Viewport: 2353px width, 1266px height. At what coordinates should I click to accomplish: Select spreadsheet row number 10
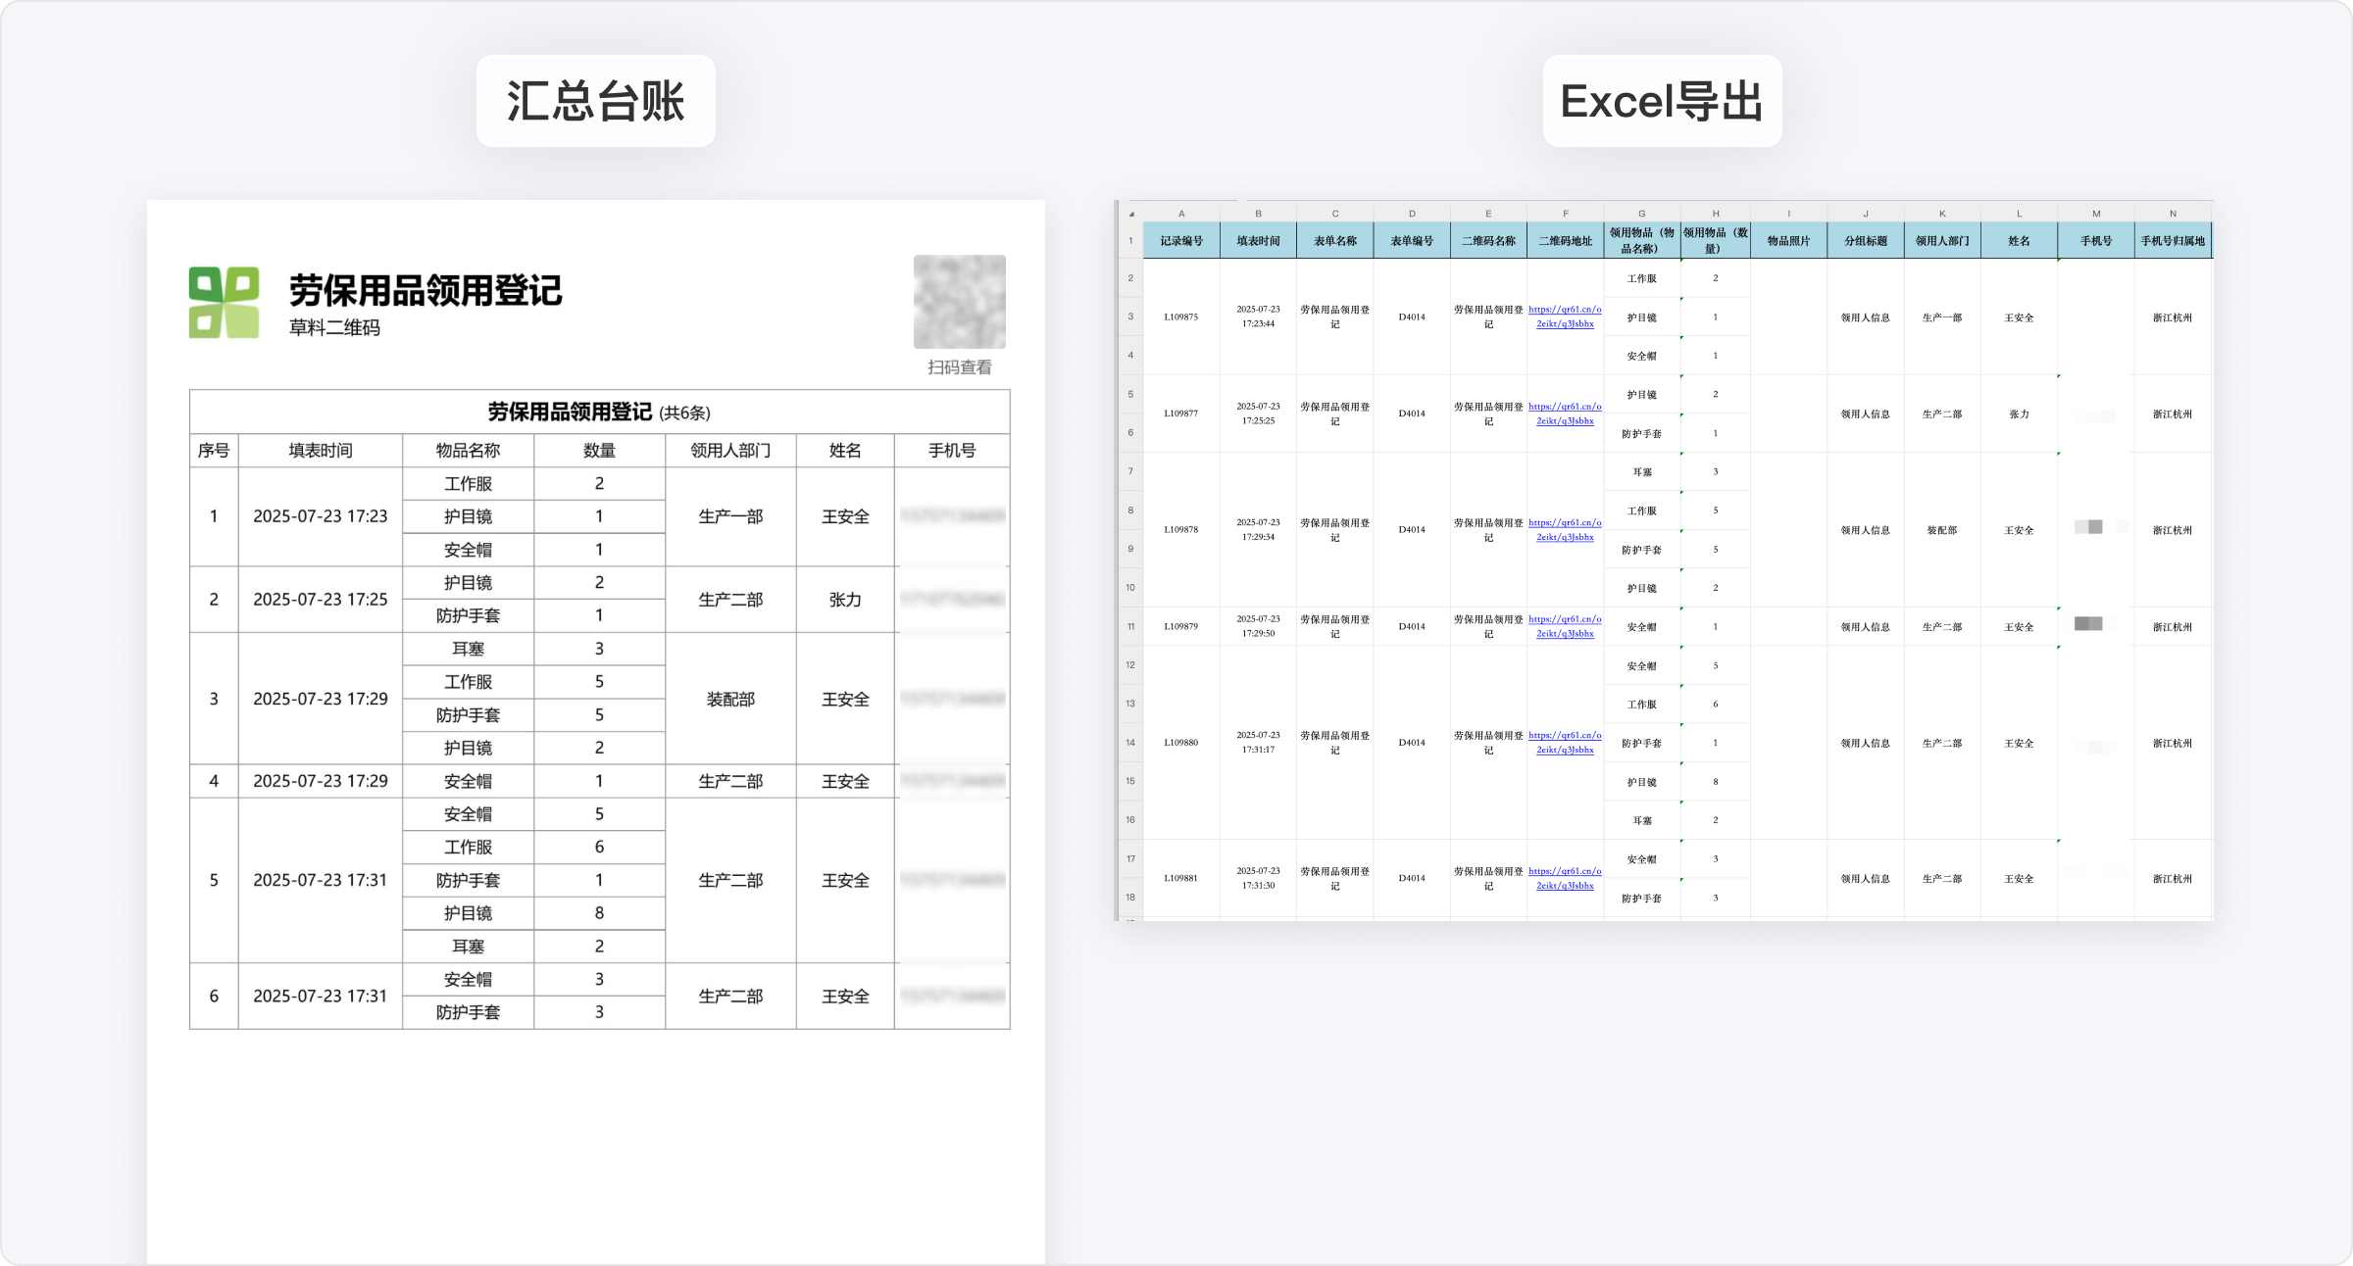(1130, 587)
